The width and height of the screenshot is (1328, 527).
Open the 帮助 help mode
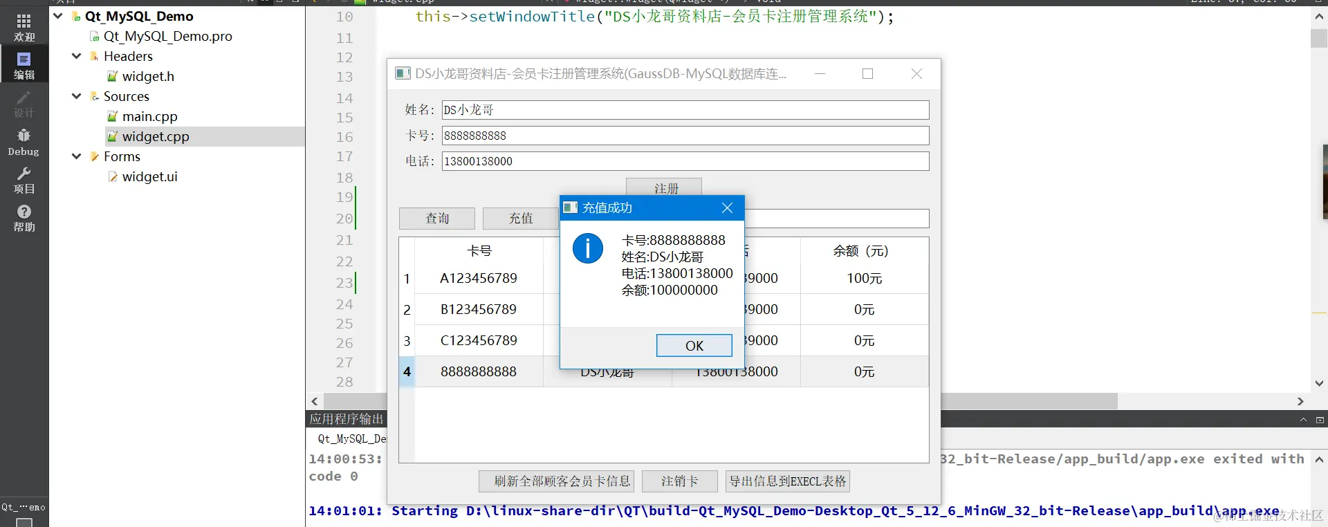click(x=24, y=218)
